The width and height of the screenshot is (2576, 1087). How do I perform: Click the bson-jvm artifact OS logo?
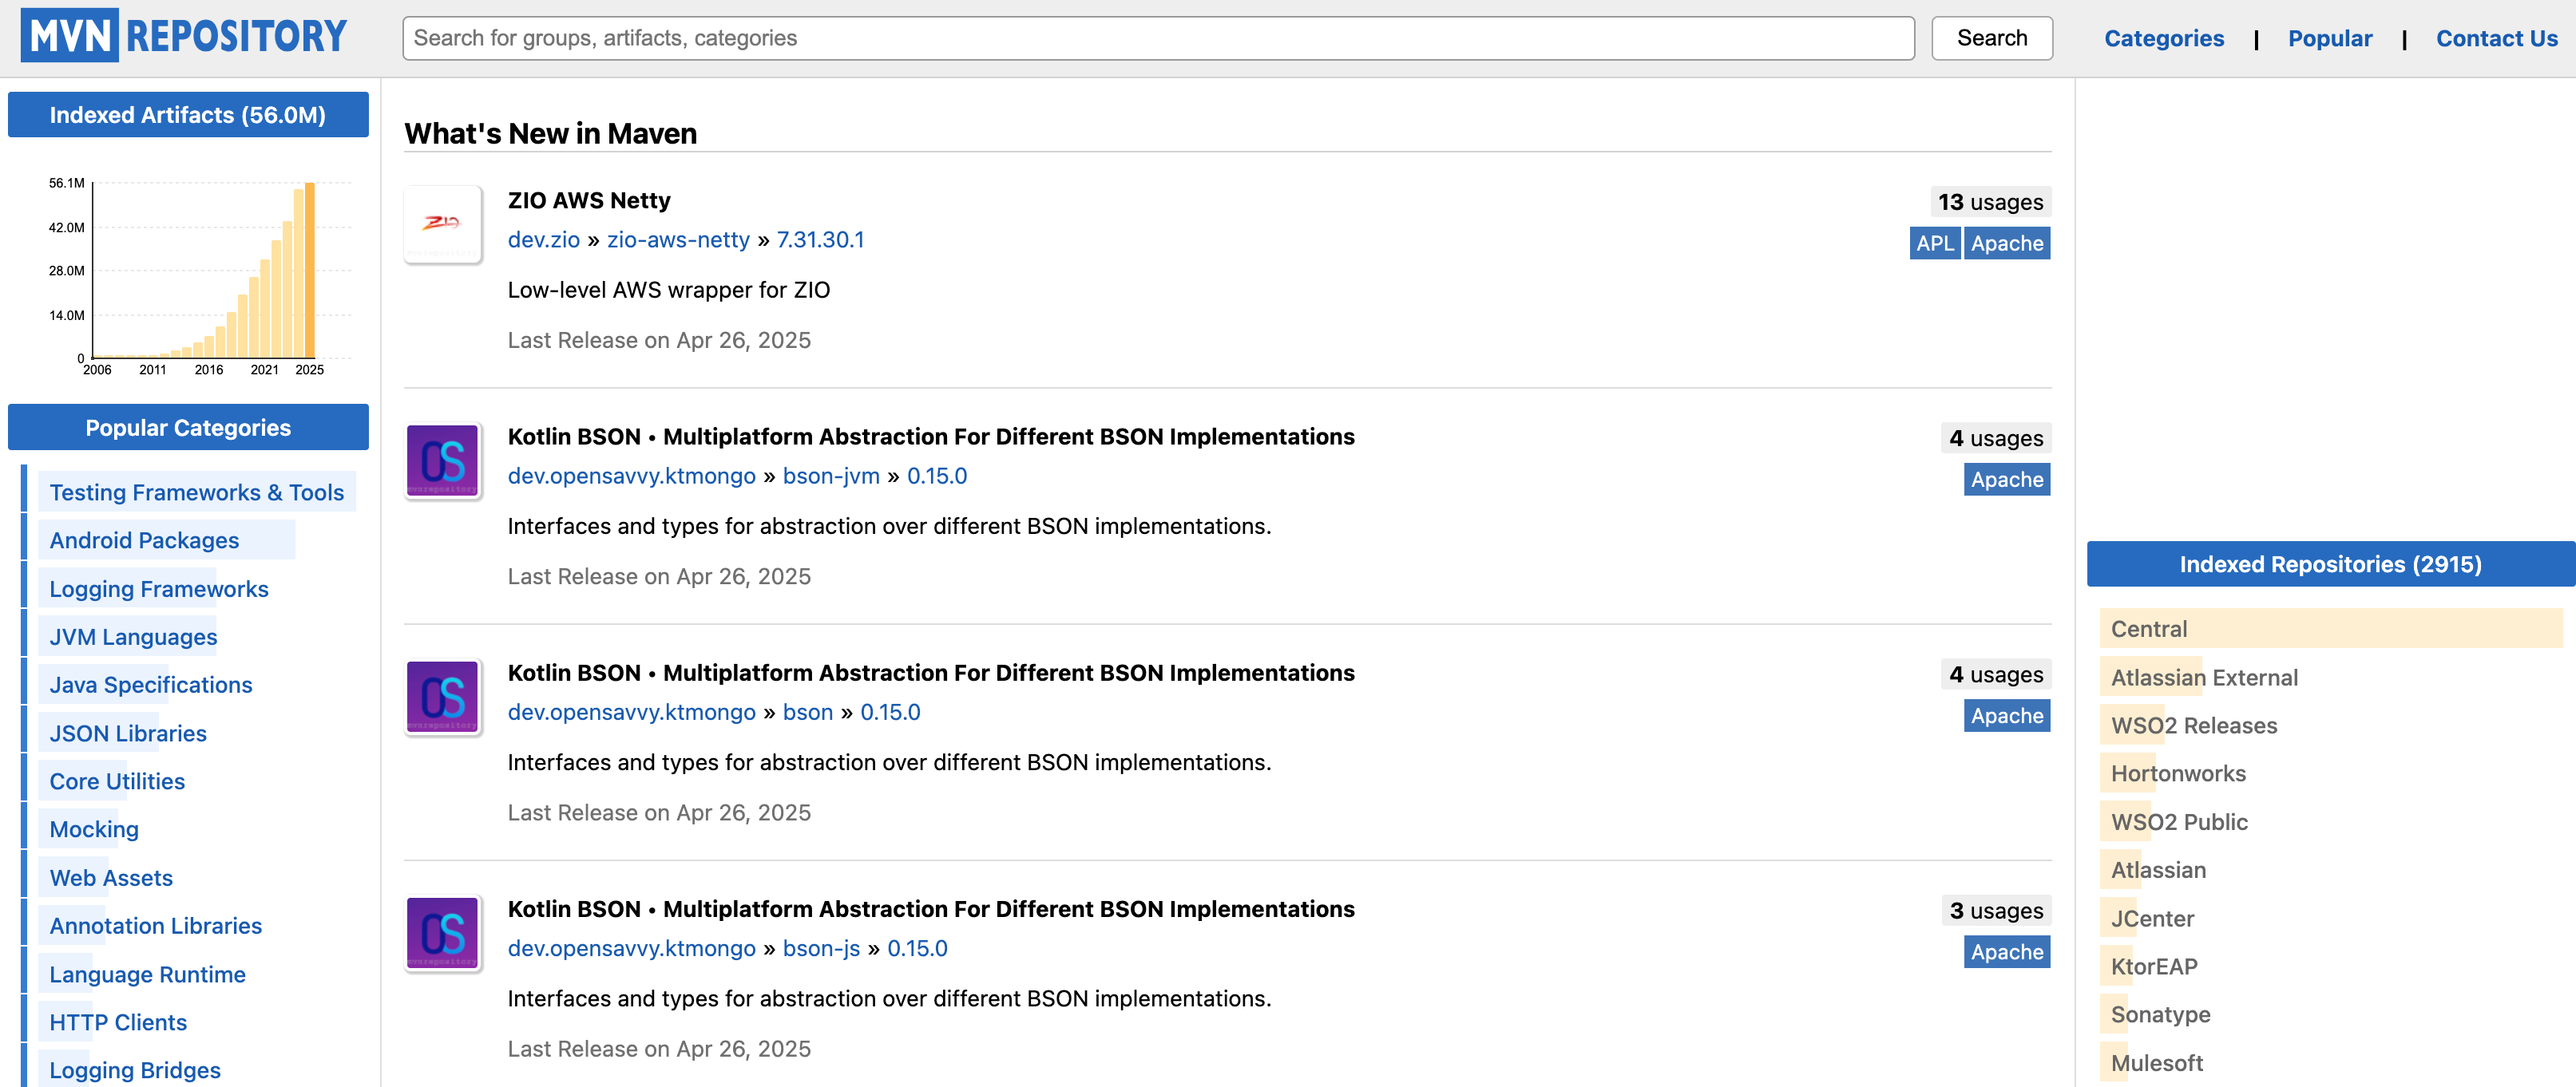tap(442, 460)
